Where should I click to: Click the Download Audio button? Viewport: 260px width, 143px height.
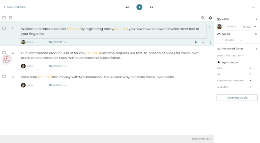(237, 98)
